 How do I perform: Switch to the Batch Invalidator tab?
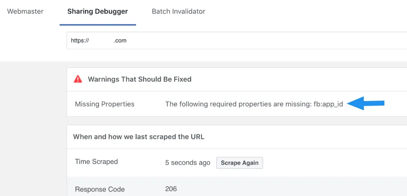pos(178,12)
